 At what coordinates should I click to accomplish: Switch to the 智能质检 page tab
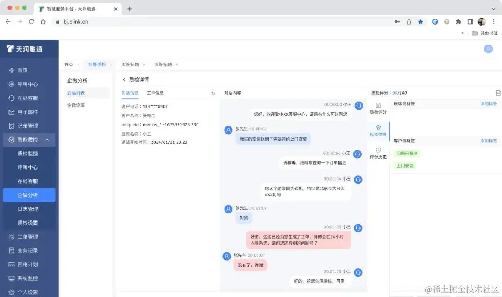pos(97,65)
